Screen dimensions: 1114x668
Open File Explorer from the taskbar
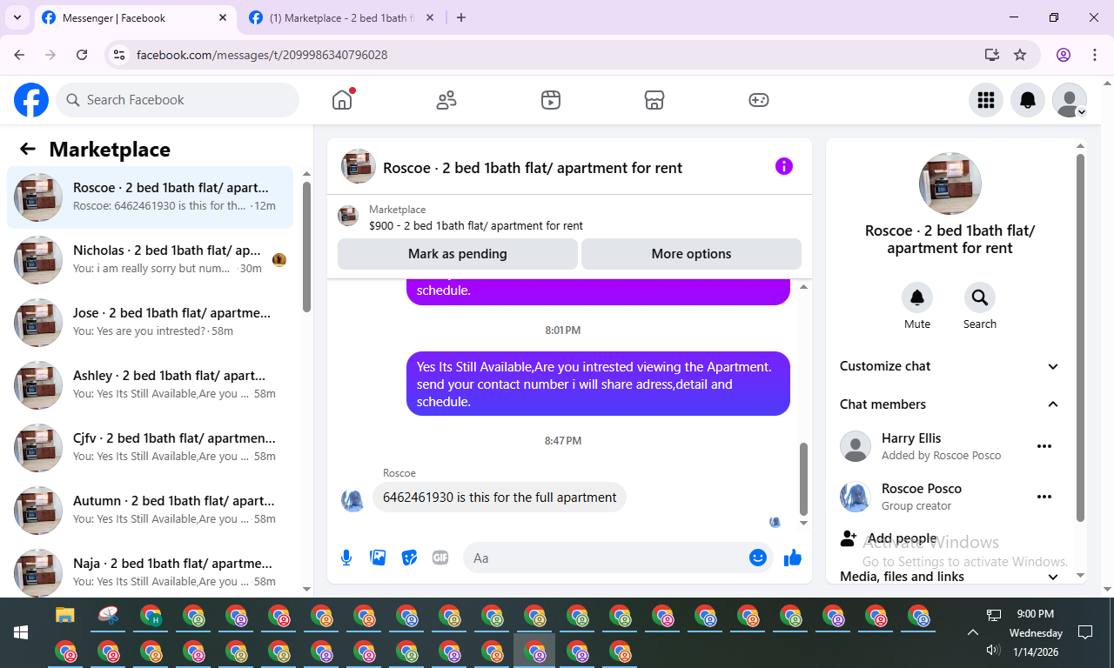coord(65,616)
